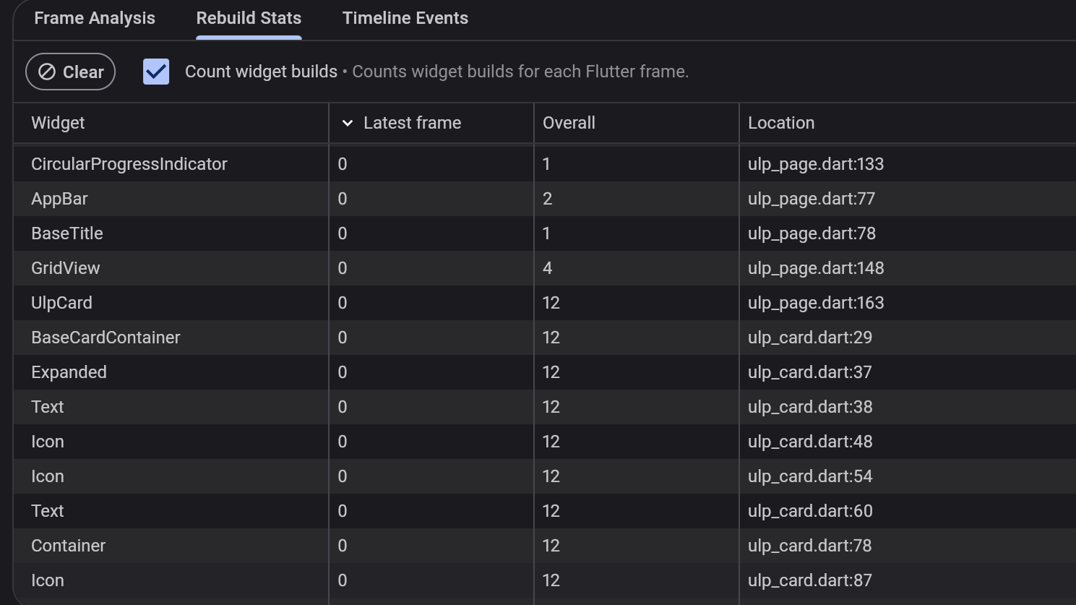This screenshot has height=605, width=1076.
Task: Sort by Widget column header
Action: click(58, 123)
